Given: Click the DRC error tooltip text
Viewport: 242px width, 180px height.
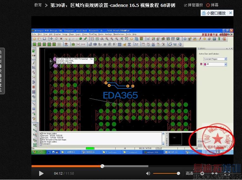Looking at the screenshot, I should pyautogui.click(x=75, y=61).
